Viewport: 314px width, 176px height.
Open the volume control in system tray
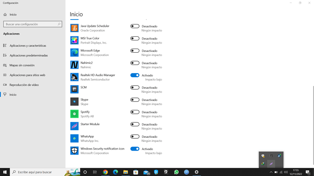286,172
